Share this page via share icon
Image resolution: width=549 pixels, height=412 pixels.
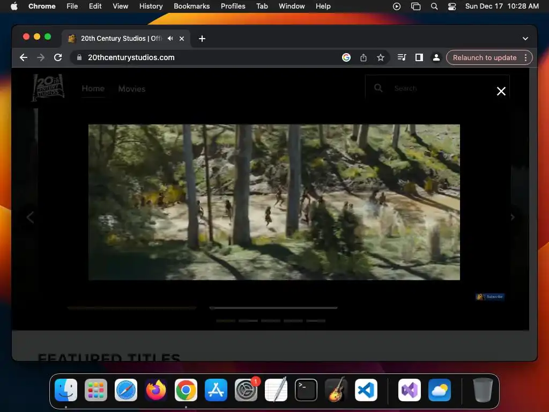coord(363,57)
